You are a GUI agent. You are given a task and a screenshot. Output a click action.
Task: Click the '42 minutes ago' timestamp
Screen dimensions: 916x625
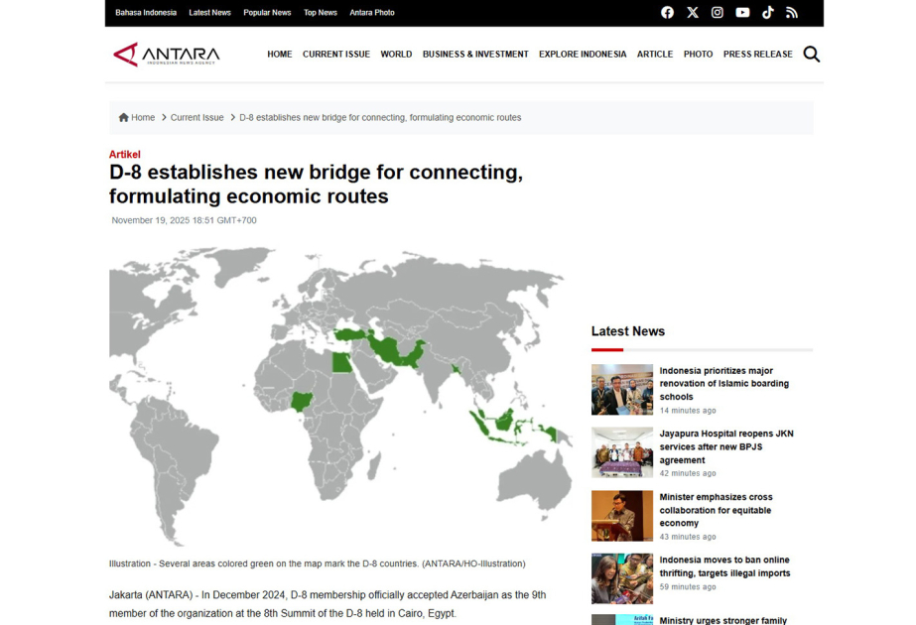(688, 473)
